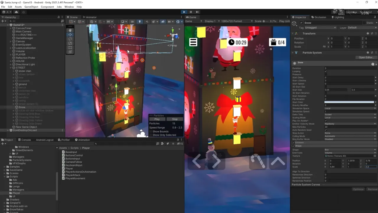Toggle scene visibility eye icon
378x213 pixels.
click(163, 22)
